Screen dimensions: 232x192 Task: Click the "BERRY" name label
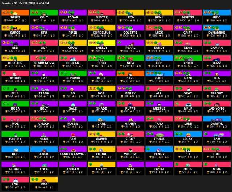(x=130, y=93)
